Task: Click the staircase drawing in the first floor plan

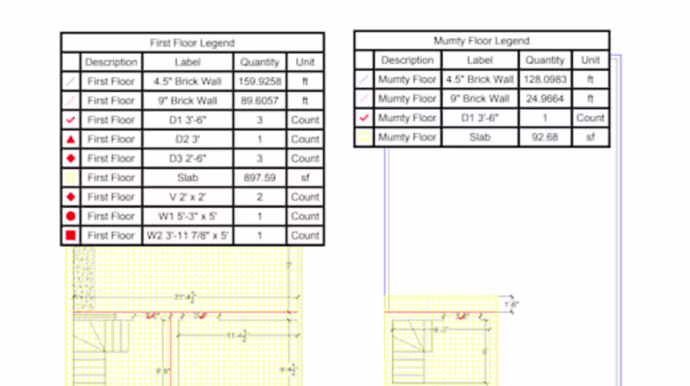Action: point(100,352)
